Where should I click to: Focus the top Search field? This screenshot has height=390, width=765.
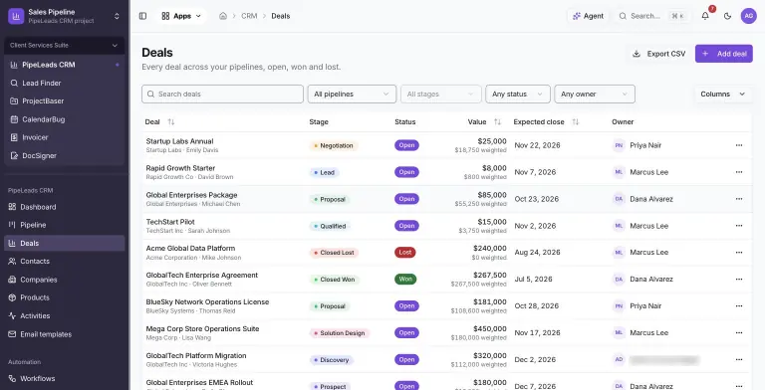point(651,16)
